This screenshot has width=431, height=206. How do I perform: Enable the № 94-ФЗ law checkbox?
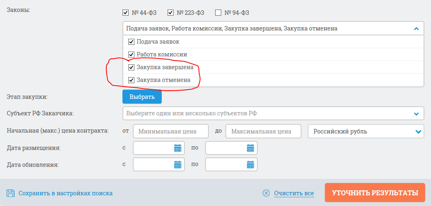218,13
